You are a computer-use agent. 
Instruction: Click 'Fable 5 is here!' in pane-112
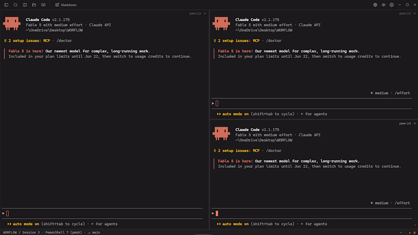click(26, 51)
